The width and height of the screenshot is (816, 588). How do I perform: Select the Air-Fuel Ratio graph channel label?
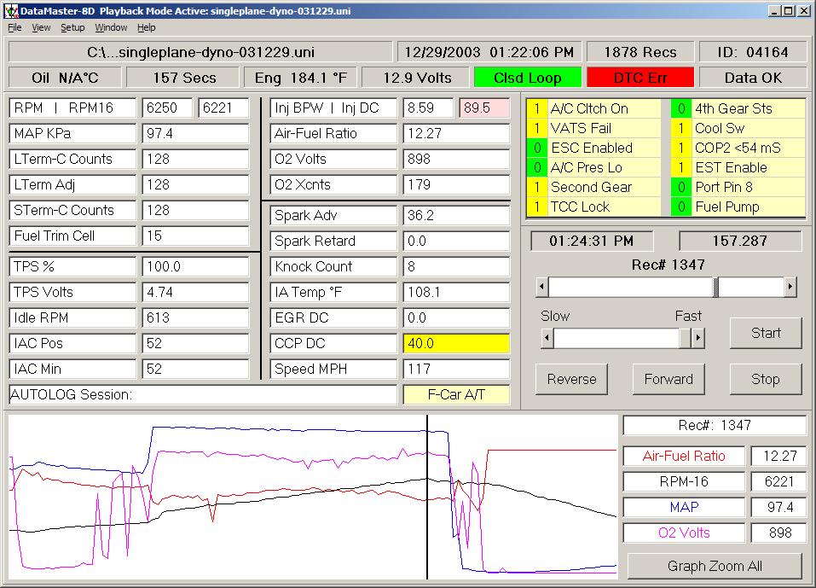click(x=684, y=457)
